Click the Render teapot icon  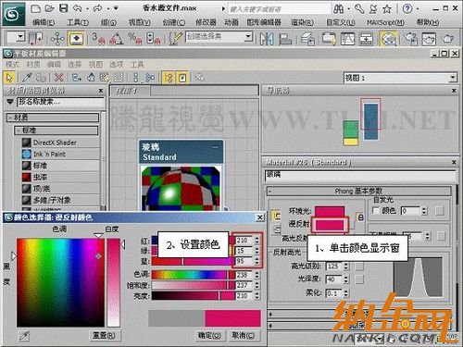click(447, 39)
